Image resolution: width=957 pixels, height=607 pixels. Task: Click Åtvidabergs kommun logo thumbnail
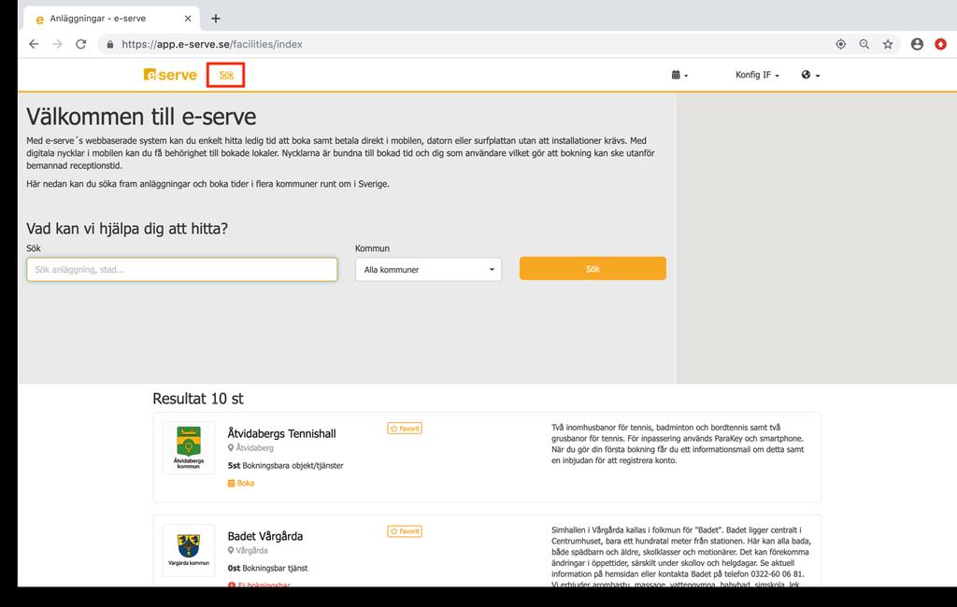(189, 447)
